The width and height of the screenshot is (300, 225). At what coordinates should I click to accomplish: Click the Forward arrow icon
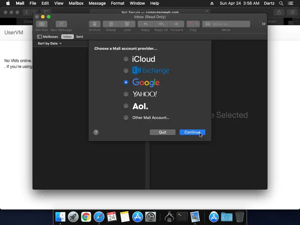coord(176,24)
